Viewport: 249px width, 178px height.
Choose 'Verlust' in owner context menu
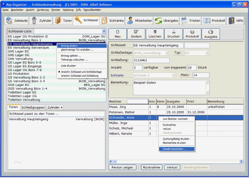pyautogui.click(x=177, y=129)
